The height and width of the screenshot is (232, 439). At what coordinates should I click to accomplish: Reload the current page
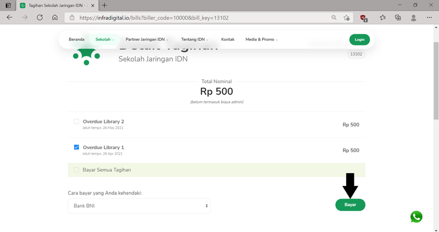(x=40, y=18)
